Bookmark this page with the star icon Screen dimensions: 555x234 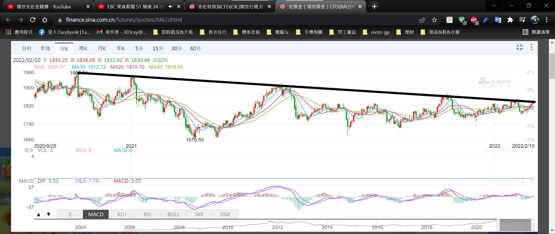click(434, 20)
